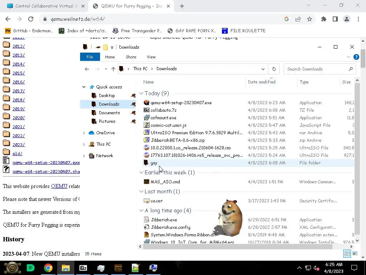366x275 pixels.
Task: Open the Home ribbon tab
Action: [110, 57]
